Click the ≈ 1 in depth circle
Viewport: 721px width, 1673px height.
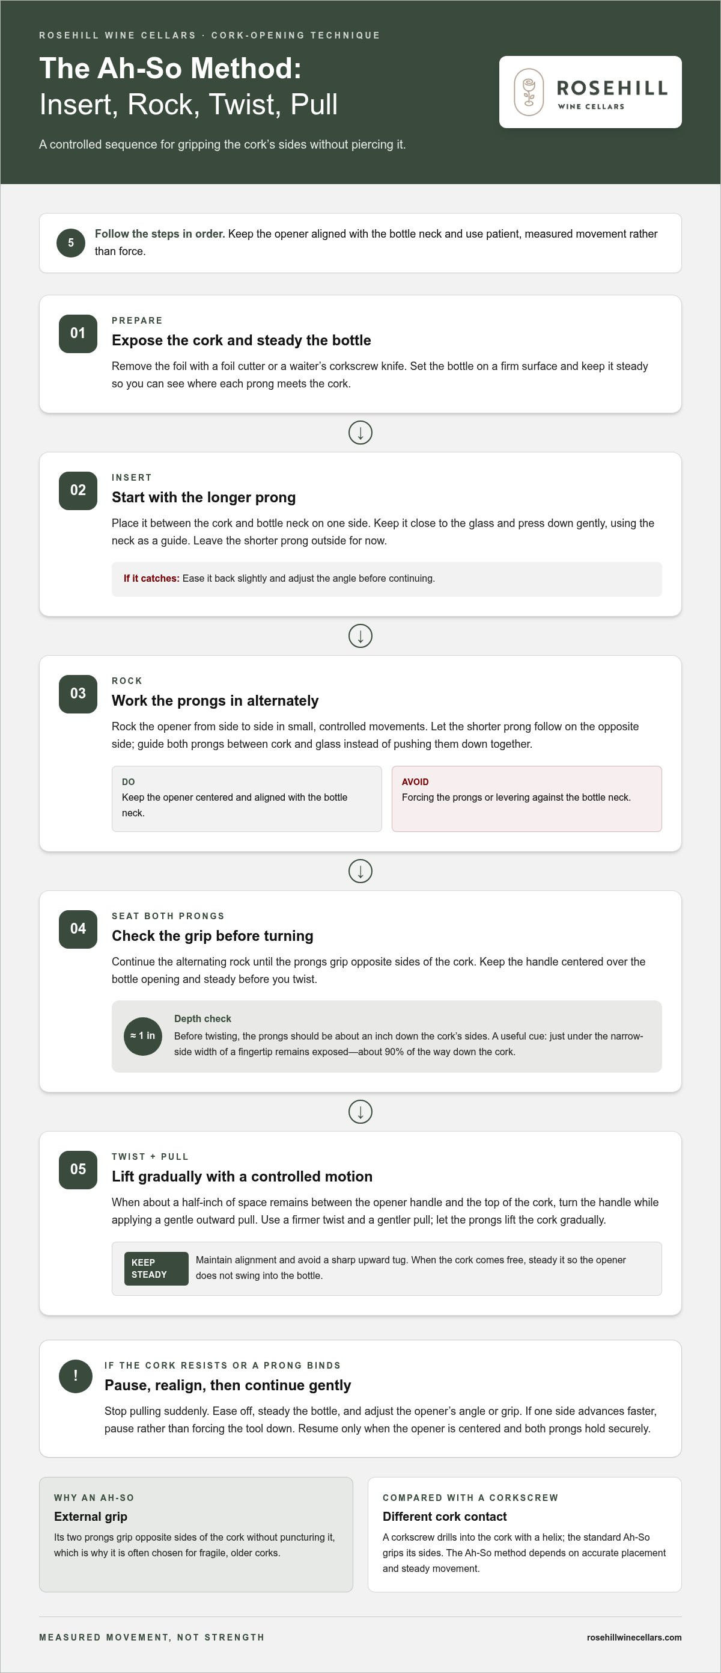(x=142, y=1036)
